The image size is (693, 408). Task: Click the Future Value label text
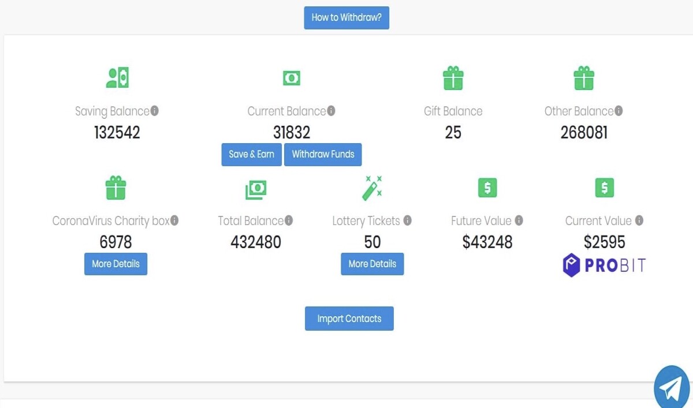coord(481,221)
